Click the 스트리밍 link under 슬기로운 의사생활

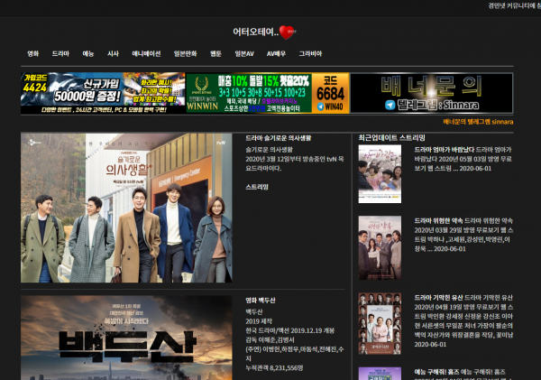point(257,187)
